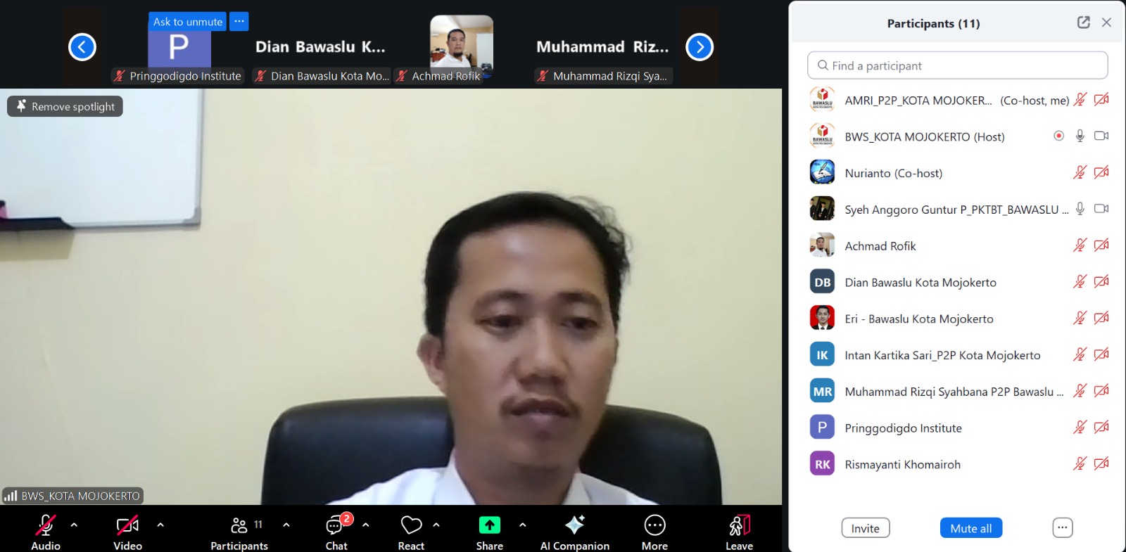Go to next participants in gallery strip

[x=700, y=47]
